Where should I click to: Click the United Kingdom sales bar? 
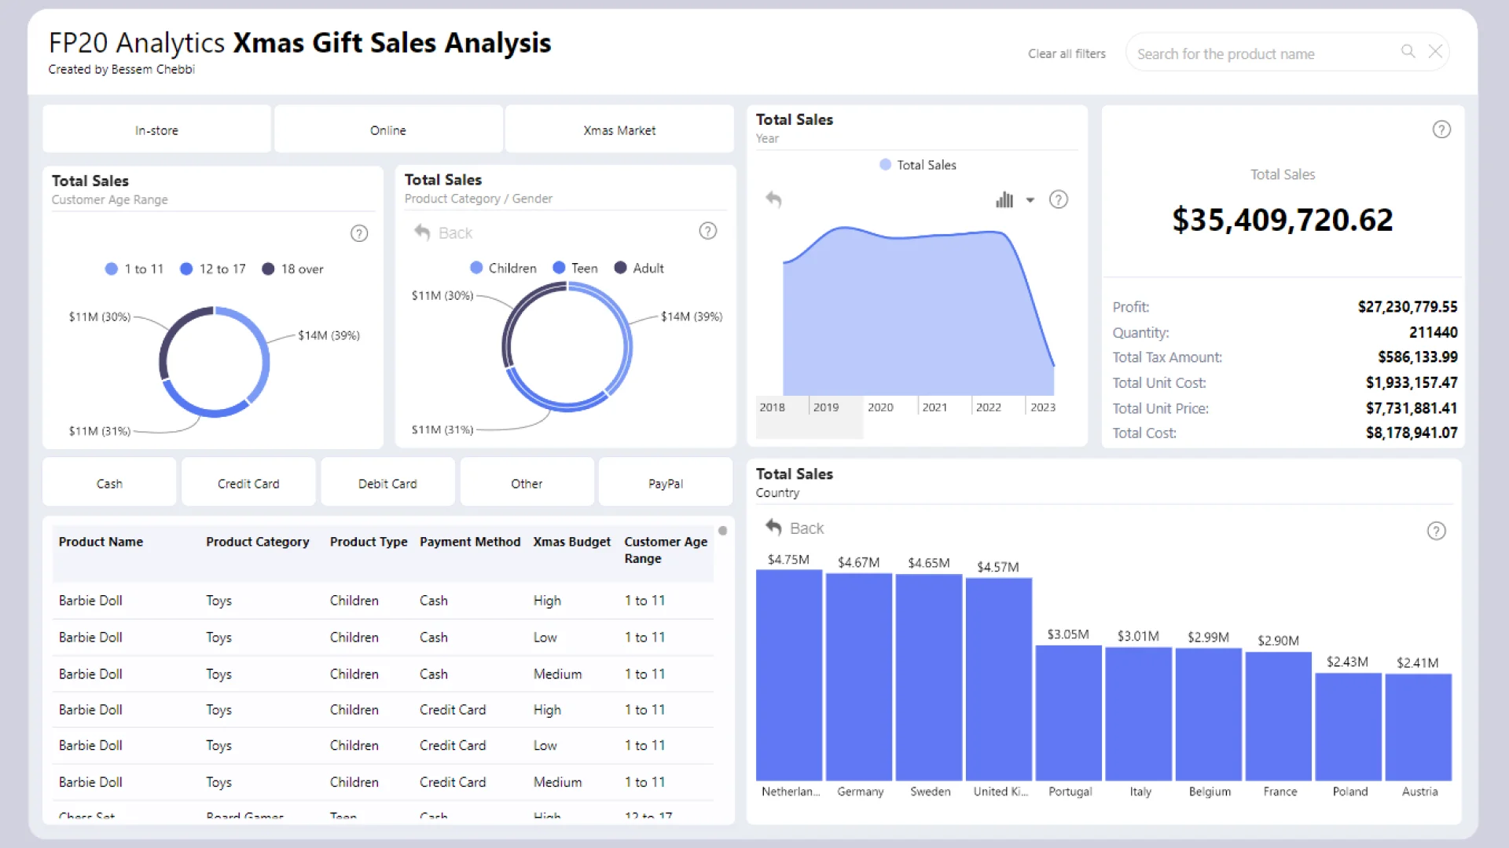point(999,679)
